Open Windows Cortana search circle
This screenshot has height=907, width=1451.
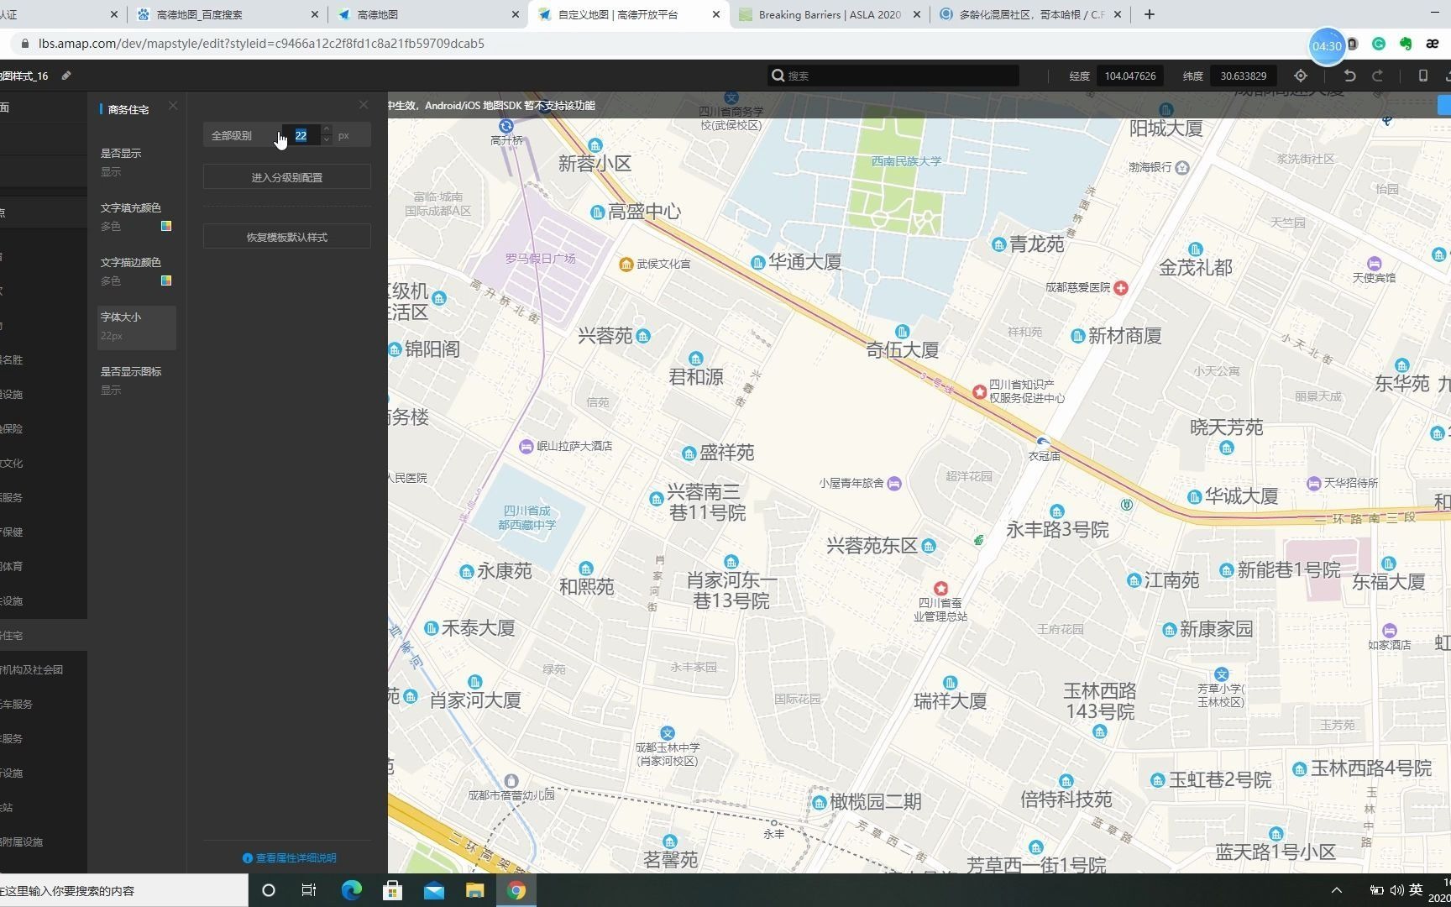[269, 890]
